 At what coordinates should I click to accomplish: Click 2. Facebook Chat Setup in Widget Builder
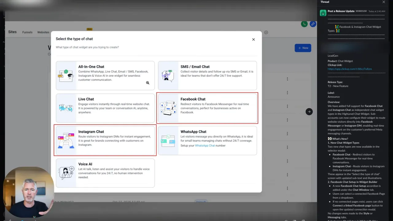pyautogui.click(x=352, y=182)
